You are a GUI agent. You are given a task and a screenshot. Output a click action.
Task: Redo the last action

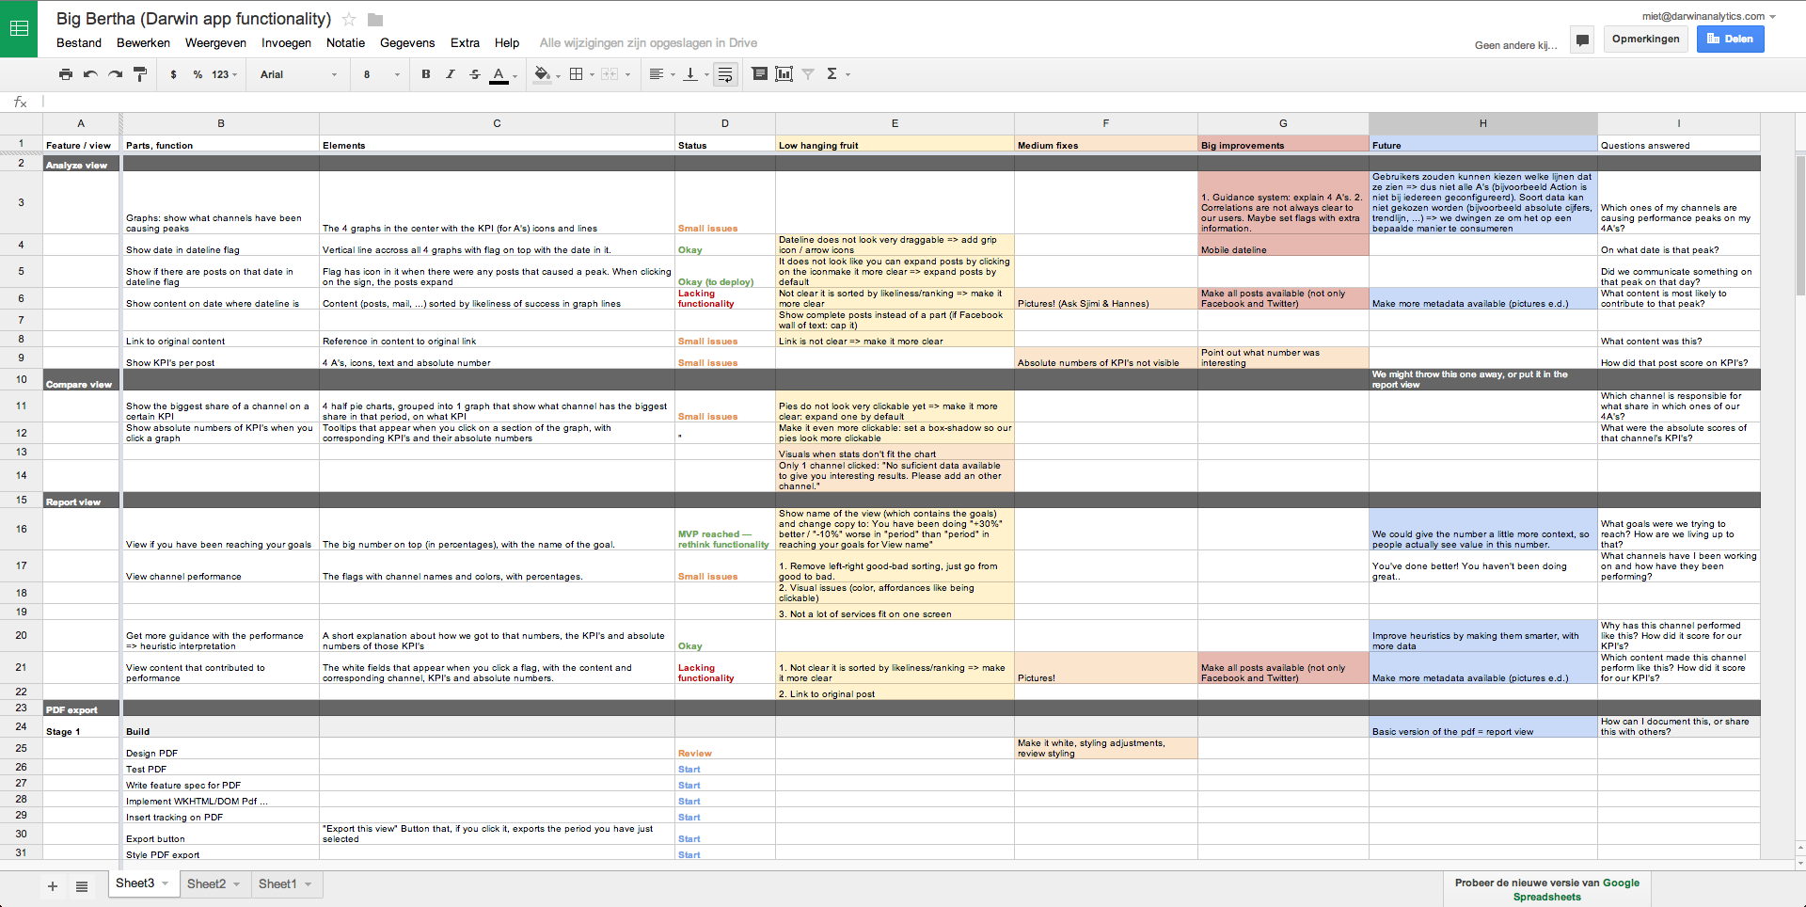(x=115, y=74)
